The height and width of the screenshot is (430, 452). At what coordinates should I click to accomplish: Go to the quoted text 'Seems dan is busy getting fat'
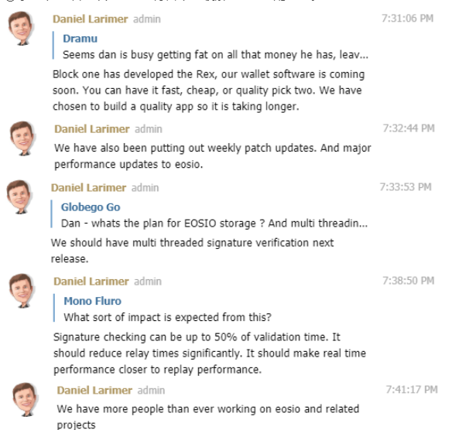(x=215, y=55)
